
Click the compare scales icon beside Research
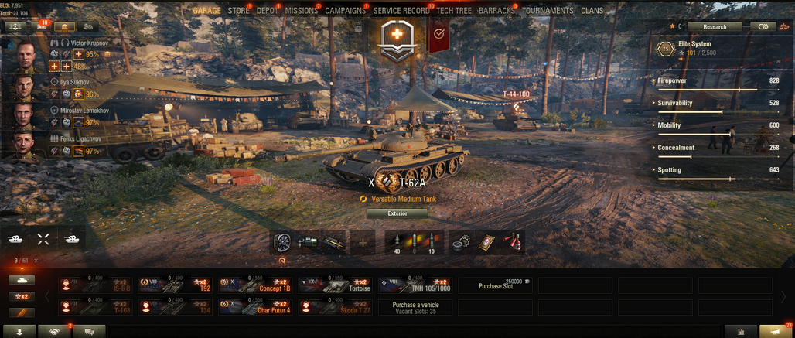(784, 27)
